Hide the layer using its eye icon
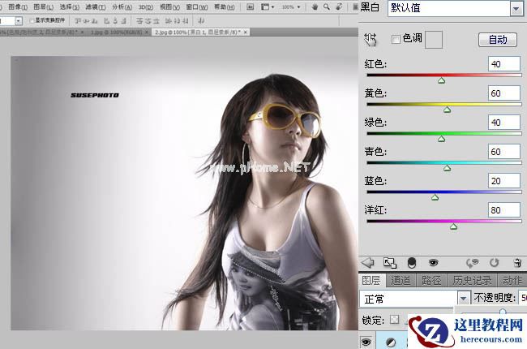 click(366, 343)
